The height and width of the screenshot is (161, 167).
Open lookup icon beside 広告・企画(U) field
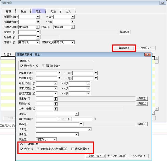55,109
